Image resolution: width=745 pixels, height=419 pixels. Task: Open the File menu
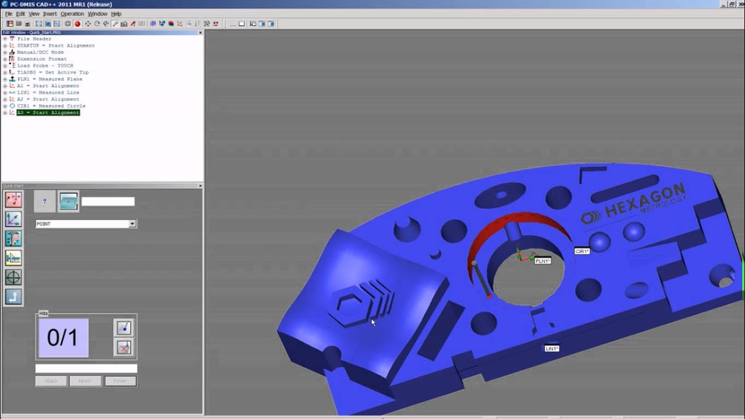click(x=9, y=13)
